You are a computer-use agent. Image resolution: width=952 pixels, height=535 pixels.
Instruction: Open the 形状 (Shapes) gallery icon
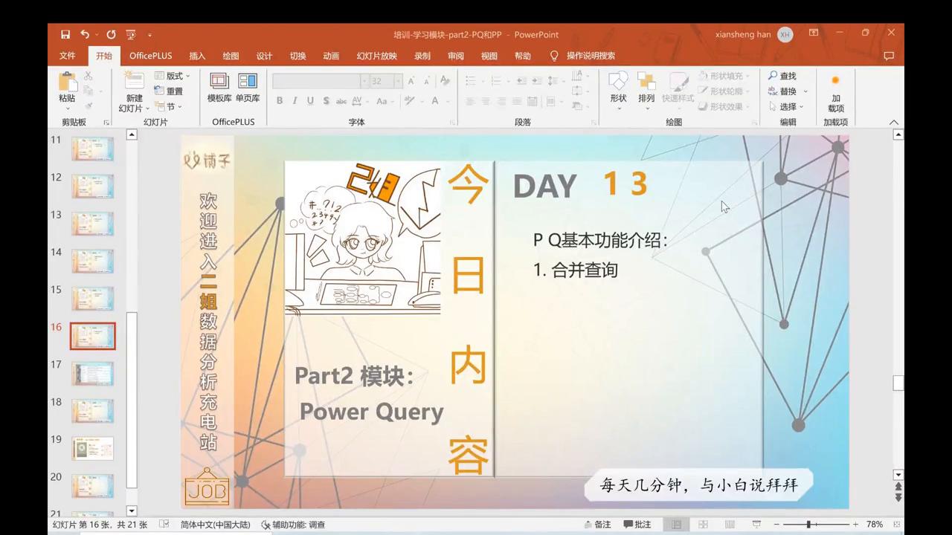617,89
